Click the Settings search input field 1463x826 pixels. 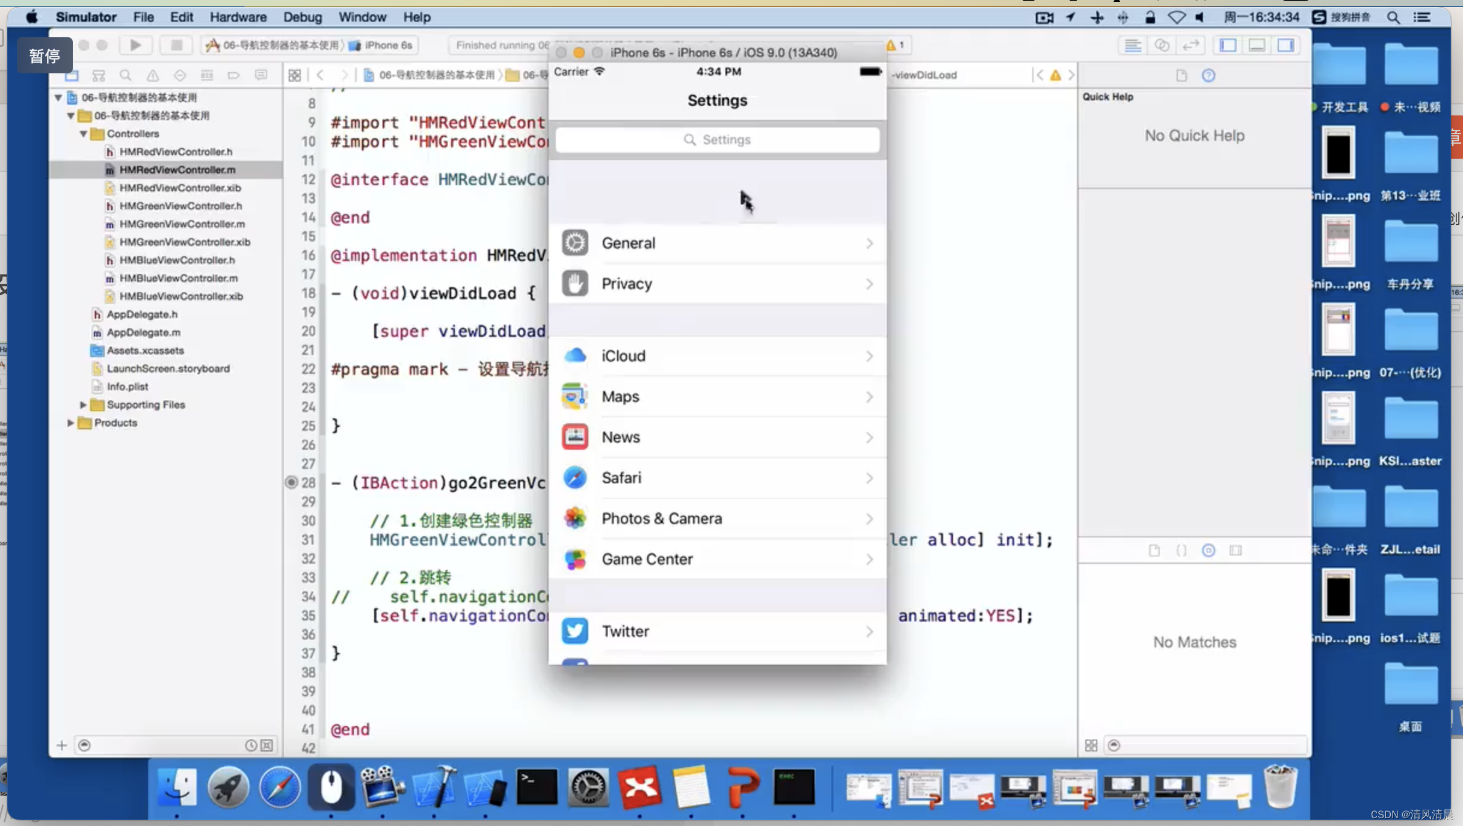tap(718, 139)
